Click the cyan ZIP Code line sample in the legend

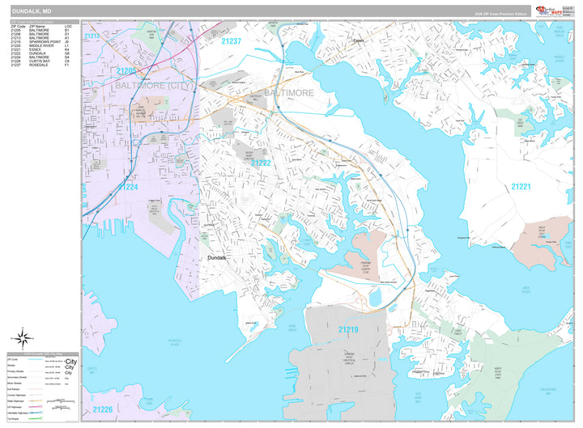pyautogui.click(x=36, y=359)
